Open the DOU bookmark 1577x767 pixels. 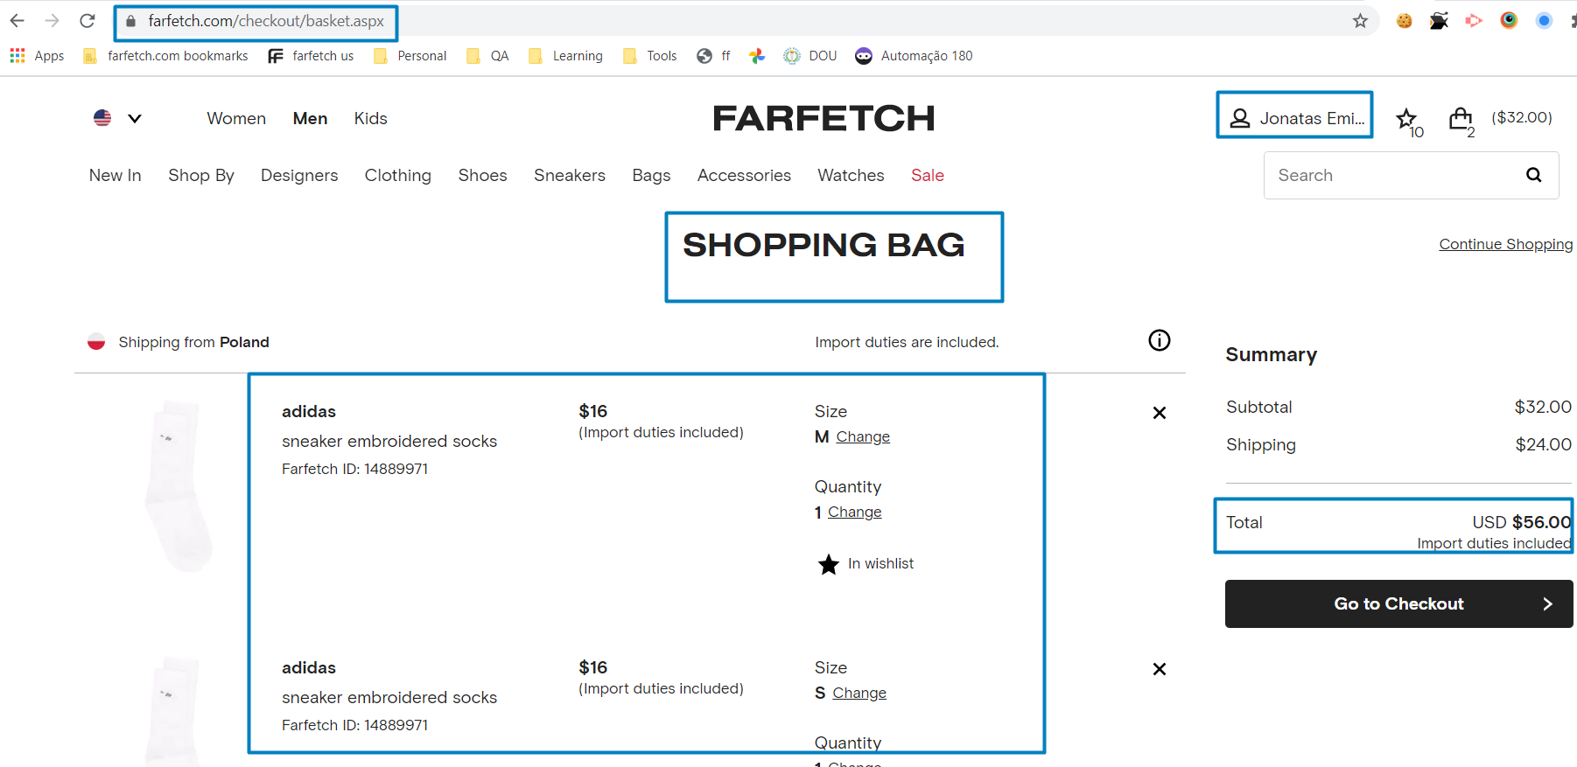810,56
